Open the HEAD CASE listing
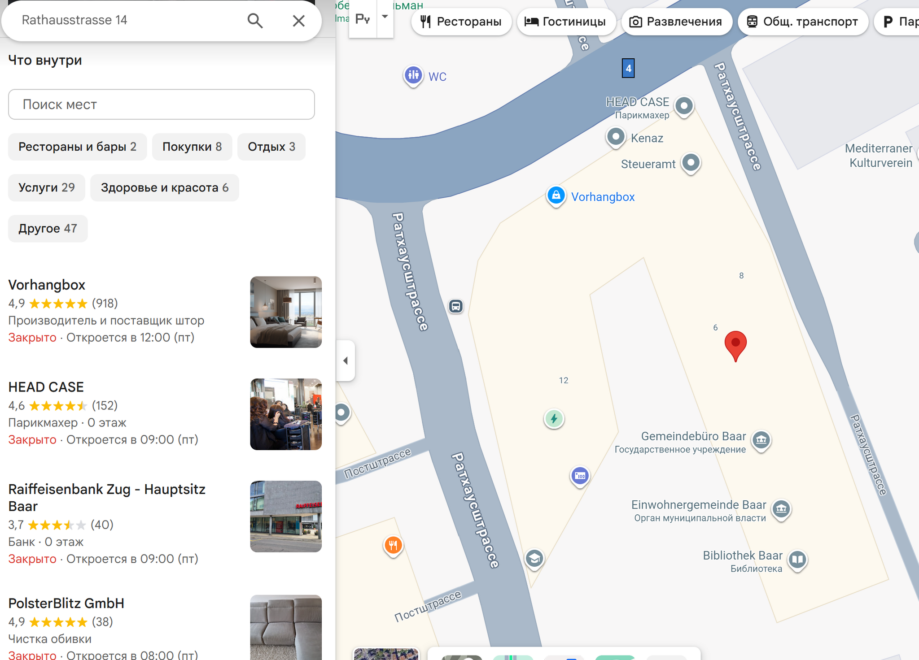This screenshot has height=660, width=919. coord(46,387)
